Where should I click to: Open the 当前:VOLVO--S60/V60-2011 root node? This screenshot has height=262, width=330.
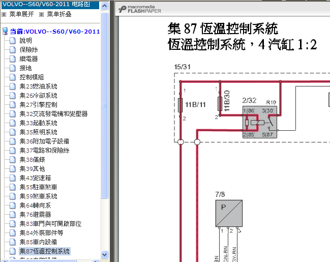click(x=55, y=32)
